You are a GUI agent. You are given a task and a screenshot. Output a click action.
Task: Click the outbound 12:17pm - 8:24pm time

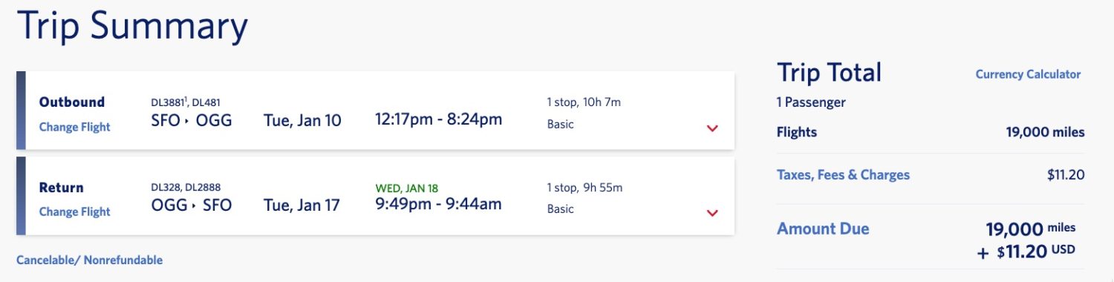(x=439, y=119)
